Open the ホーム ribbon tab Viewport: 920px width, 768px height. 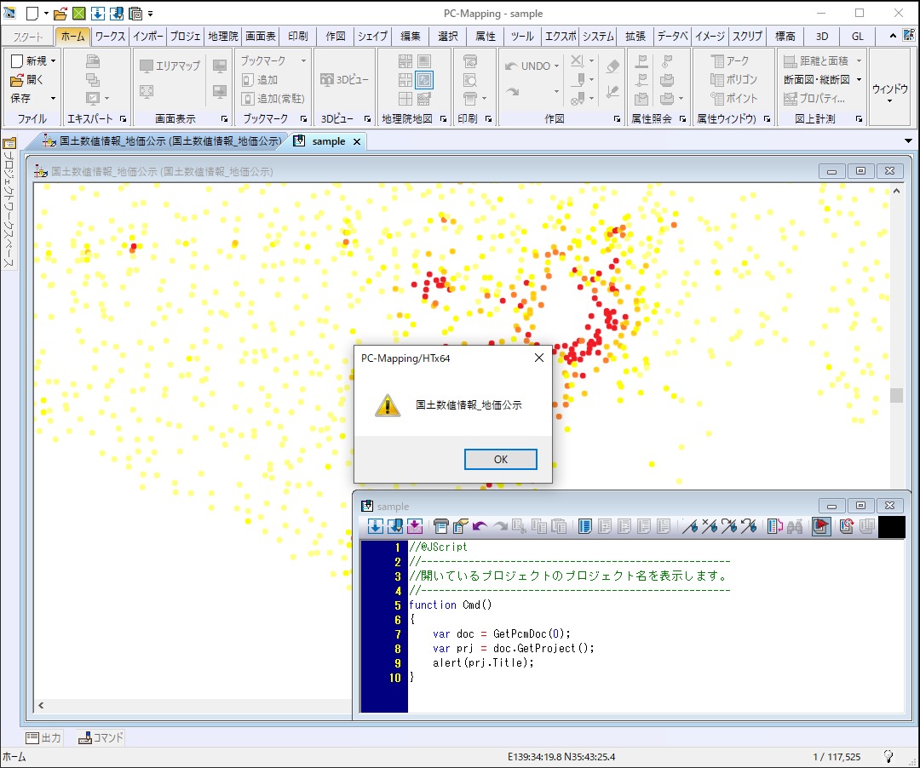point(72,37)
